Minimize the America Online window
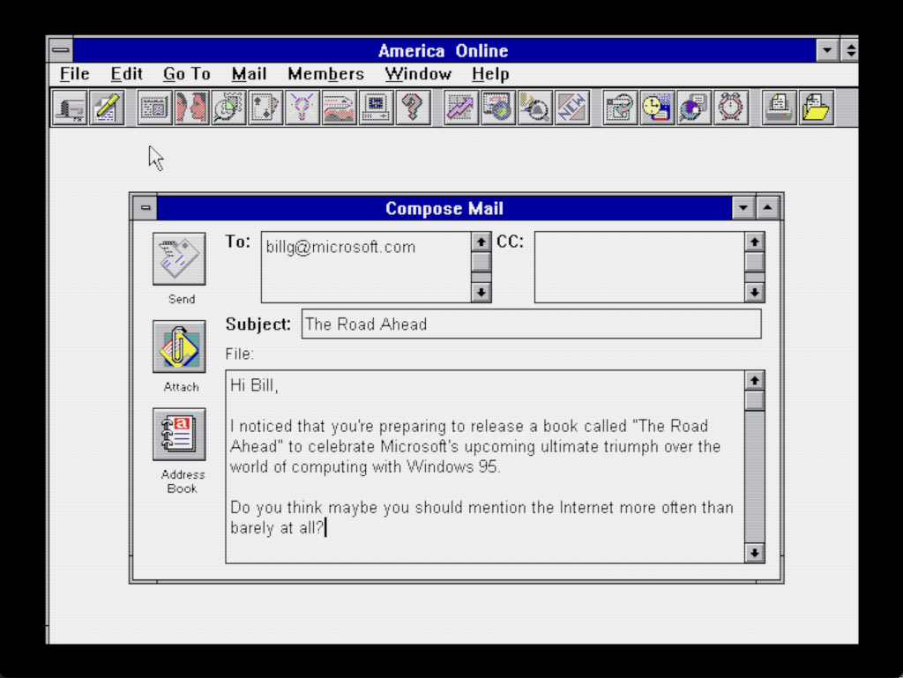903x678 pixels. 827,50
